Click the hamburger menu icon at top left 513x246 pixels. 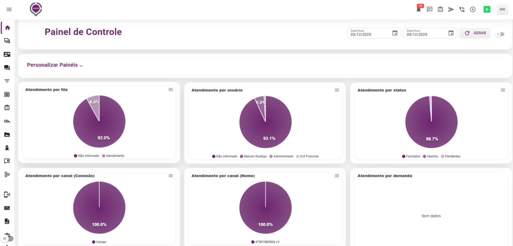[9, 9]
